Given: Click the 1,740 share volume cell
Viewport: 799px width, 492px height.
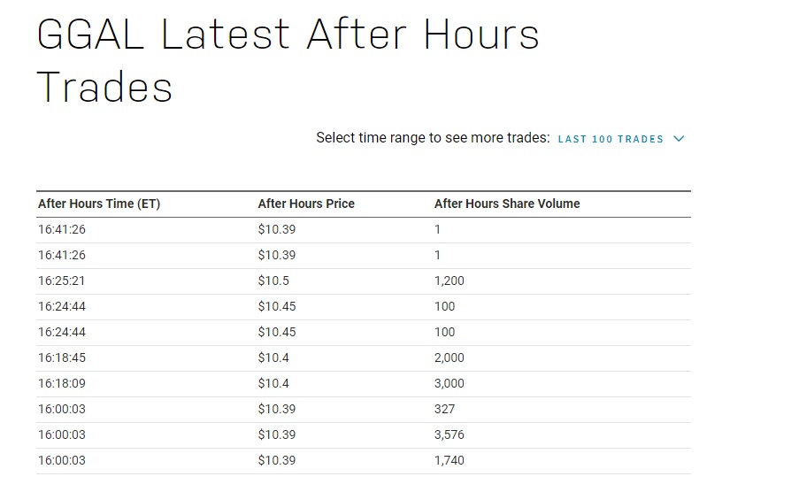Looking at the screenshot, I should 449,460.
